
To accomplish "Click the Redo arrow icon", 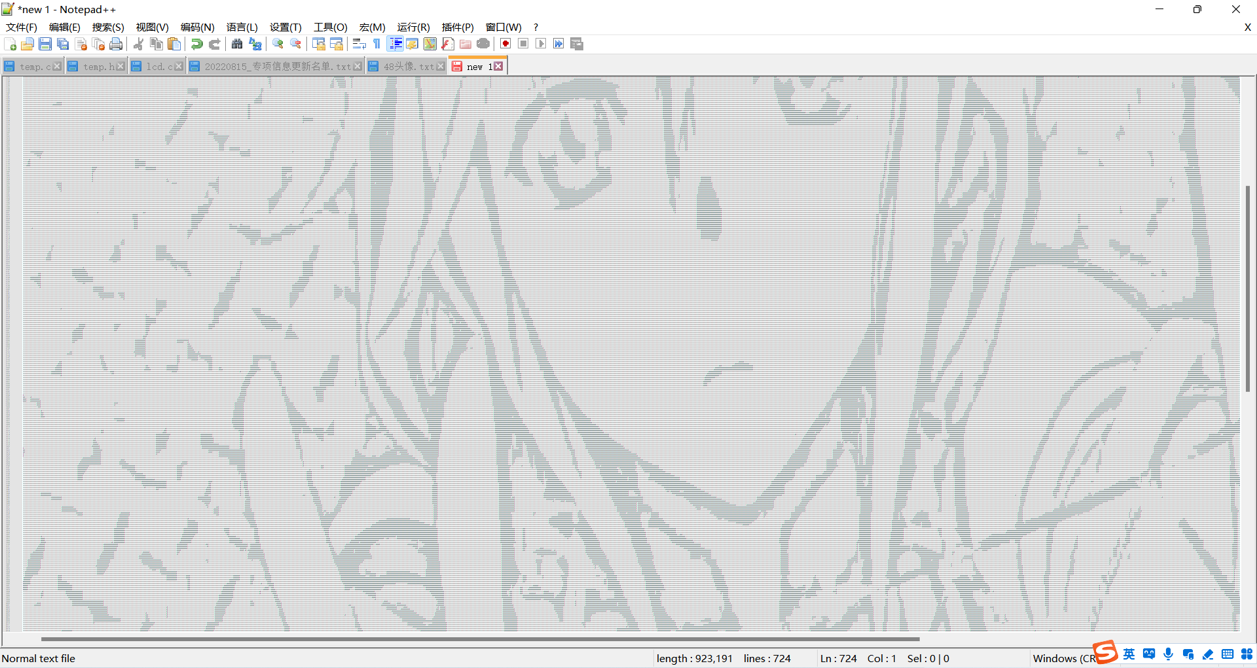I will click(214, 44).
